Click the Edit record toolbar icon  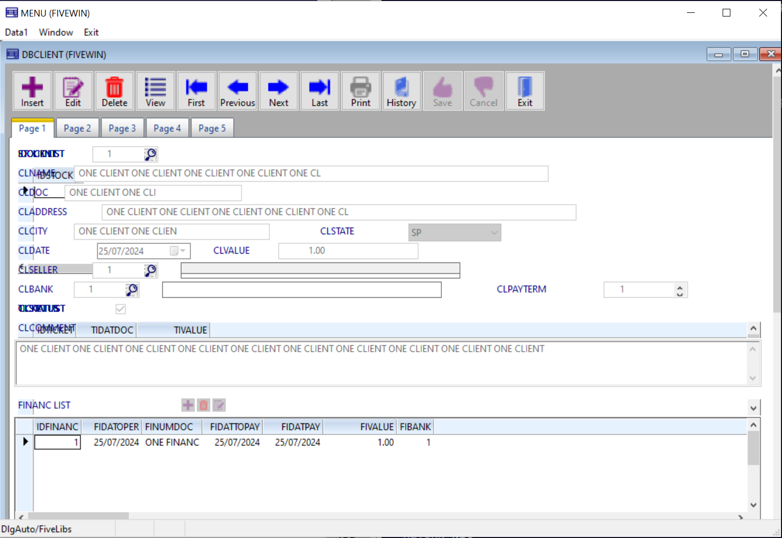coord(73,91)
